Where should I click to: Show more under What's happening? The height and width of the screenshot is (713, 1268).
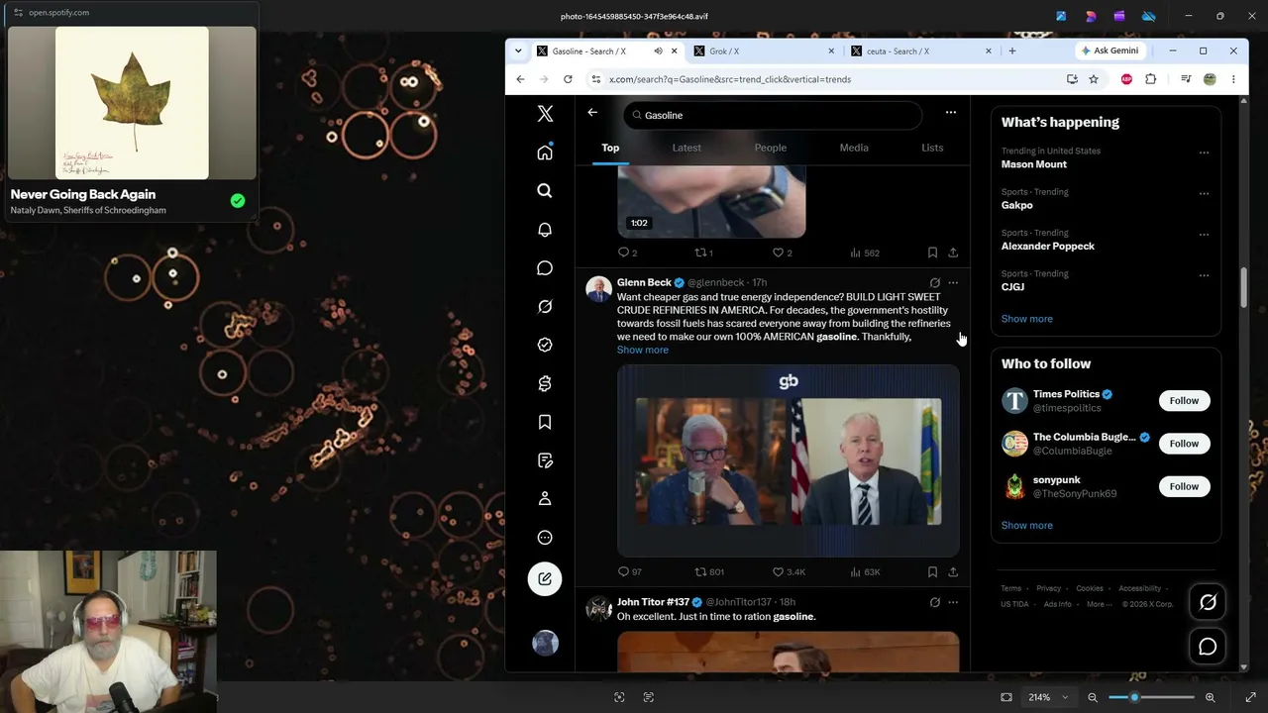click(1026, 319)
